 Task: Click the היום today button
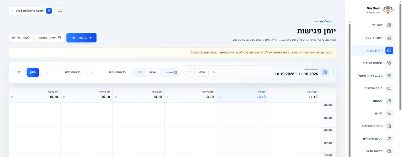click(202, 72)
